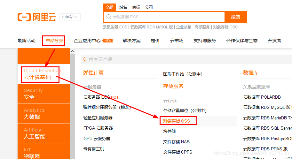The image size is (292, 159).
Task: Open 云数据库 RDS SQL Server link
Action: [267, 128]
